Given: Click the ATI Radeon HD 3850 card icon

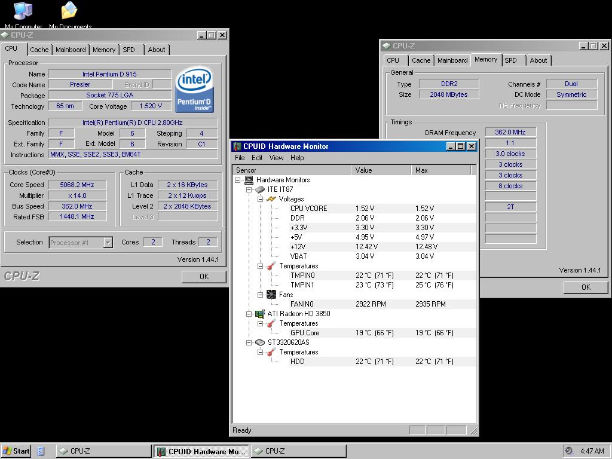Looking at the screenshot, I should 260,314.
